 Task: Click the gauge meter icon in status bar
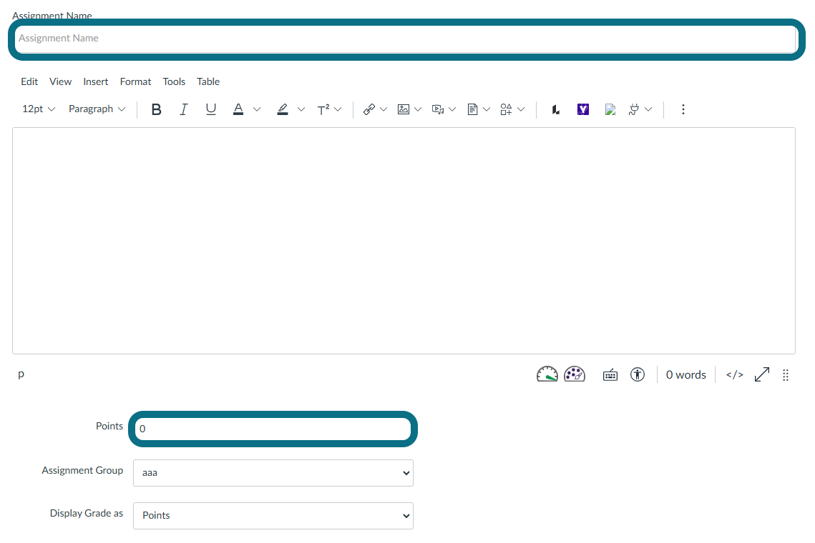pyautogui.click(x=547, y=374)
